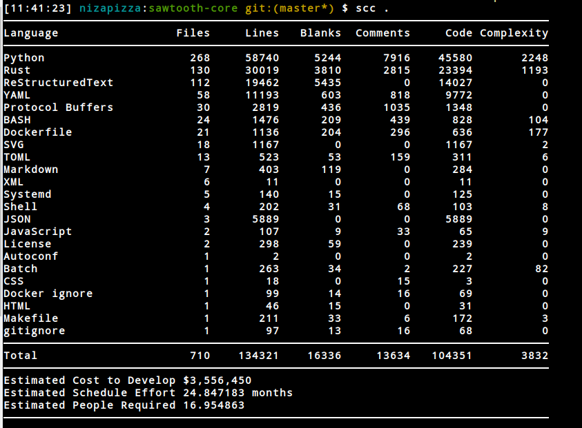582x428 pixels.
Task: Select the BASH row name
Action: pyautogui.click(x=17, y=120)
